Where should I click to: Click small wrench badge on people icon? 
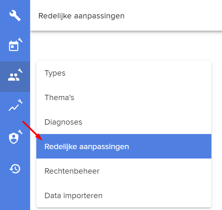20,71
